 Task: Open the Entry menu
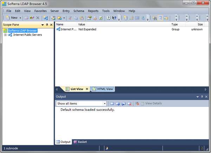(x=66, y=11)
